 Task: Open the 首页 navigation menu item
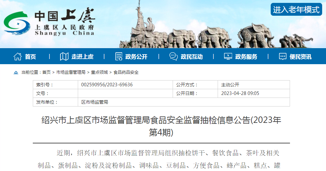31,57
